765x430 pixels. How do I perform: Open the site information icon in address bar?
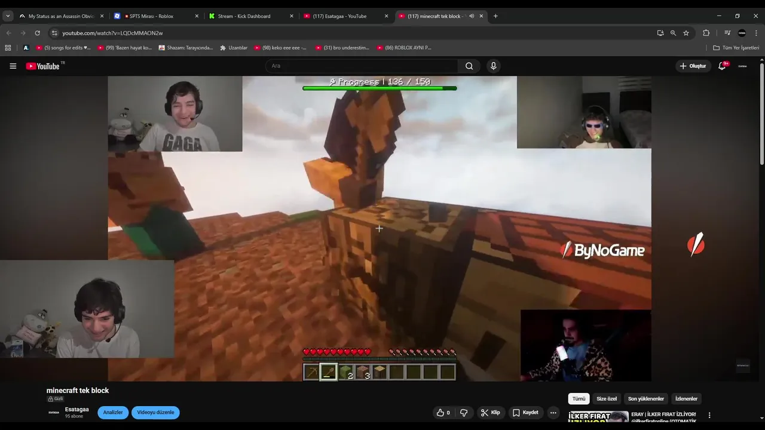pos(54,33)
